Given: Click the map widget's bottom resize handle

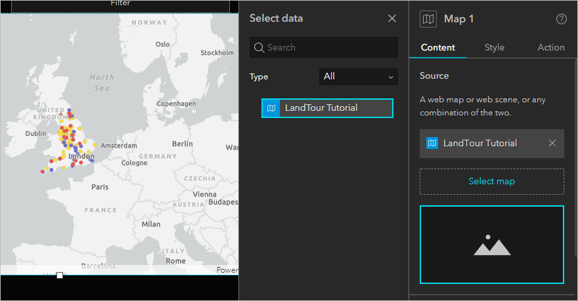Looking at the screenshot, I should (x=60, y=275).
